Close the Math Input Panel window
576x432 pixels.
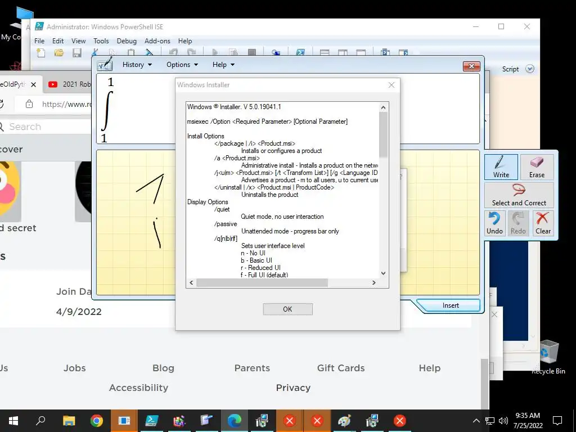(472, 66)
